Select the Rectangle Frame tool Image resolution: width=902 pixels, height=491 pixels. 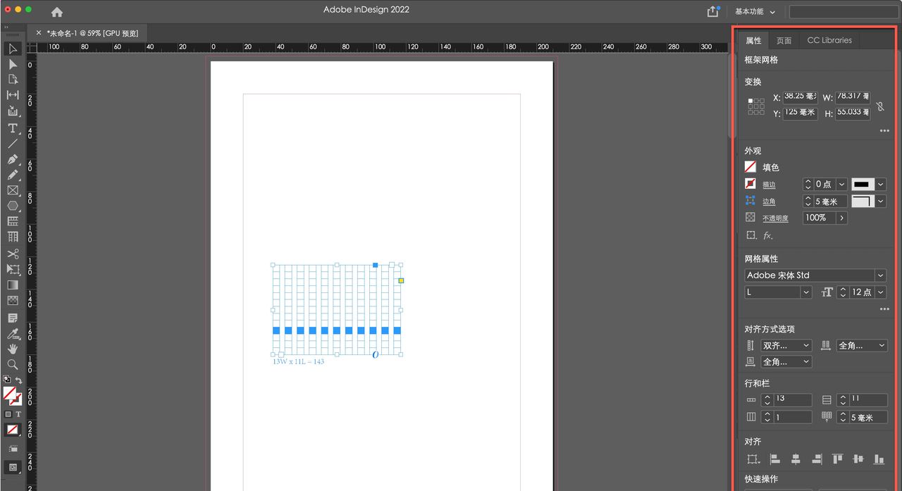13,190
